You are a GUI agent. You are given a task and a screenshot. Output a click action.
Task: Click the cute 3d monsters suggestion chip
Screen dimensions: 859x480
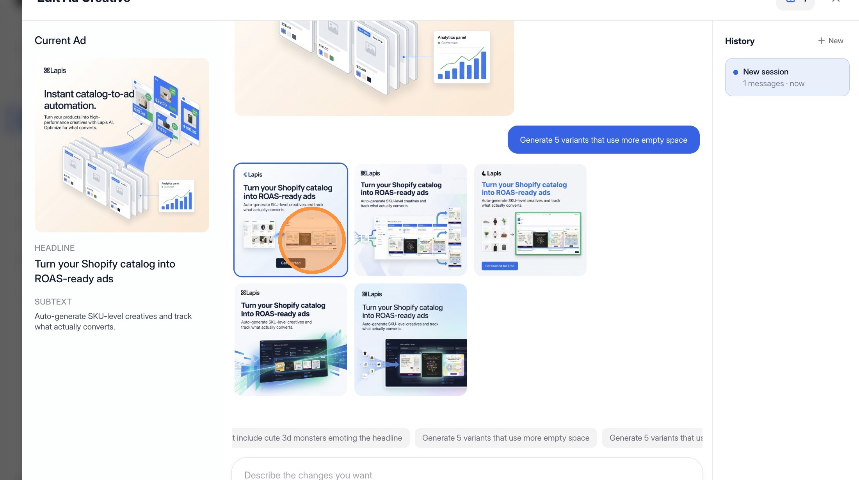click(x=320, y=438)
